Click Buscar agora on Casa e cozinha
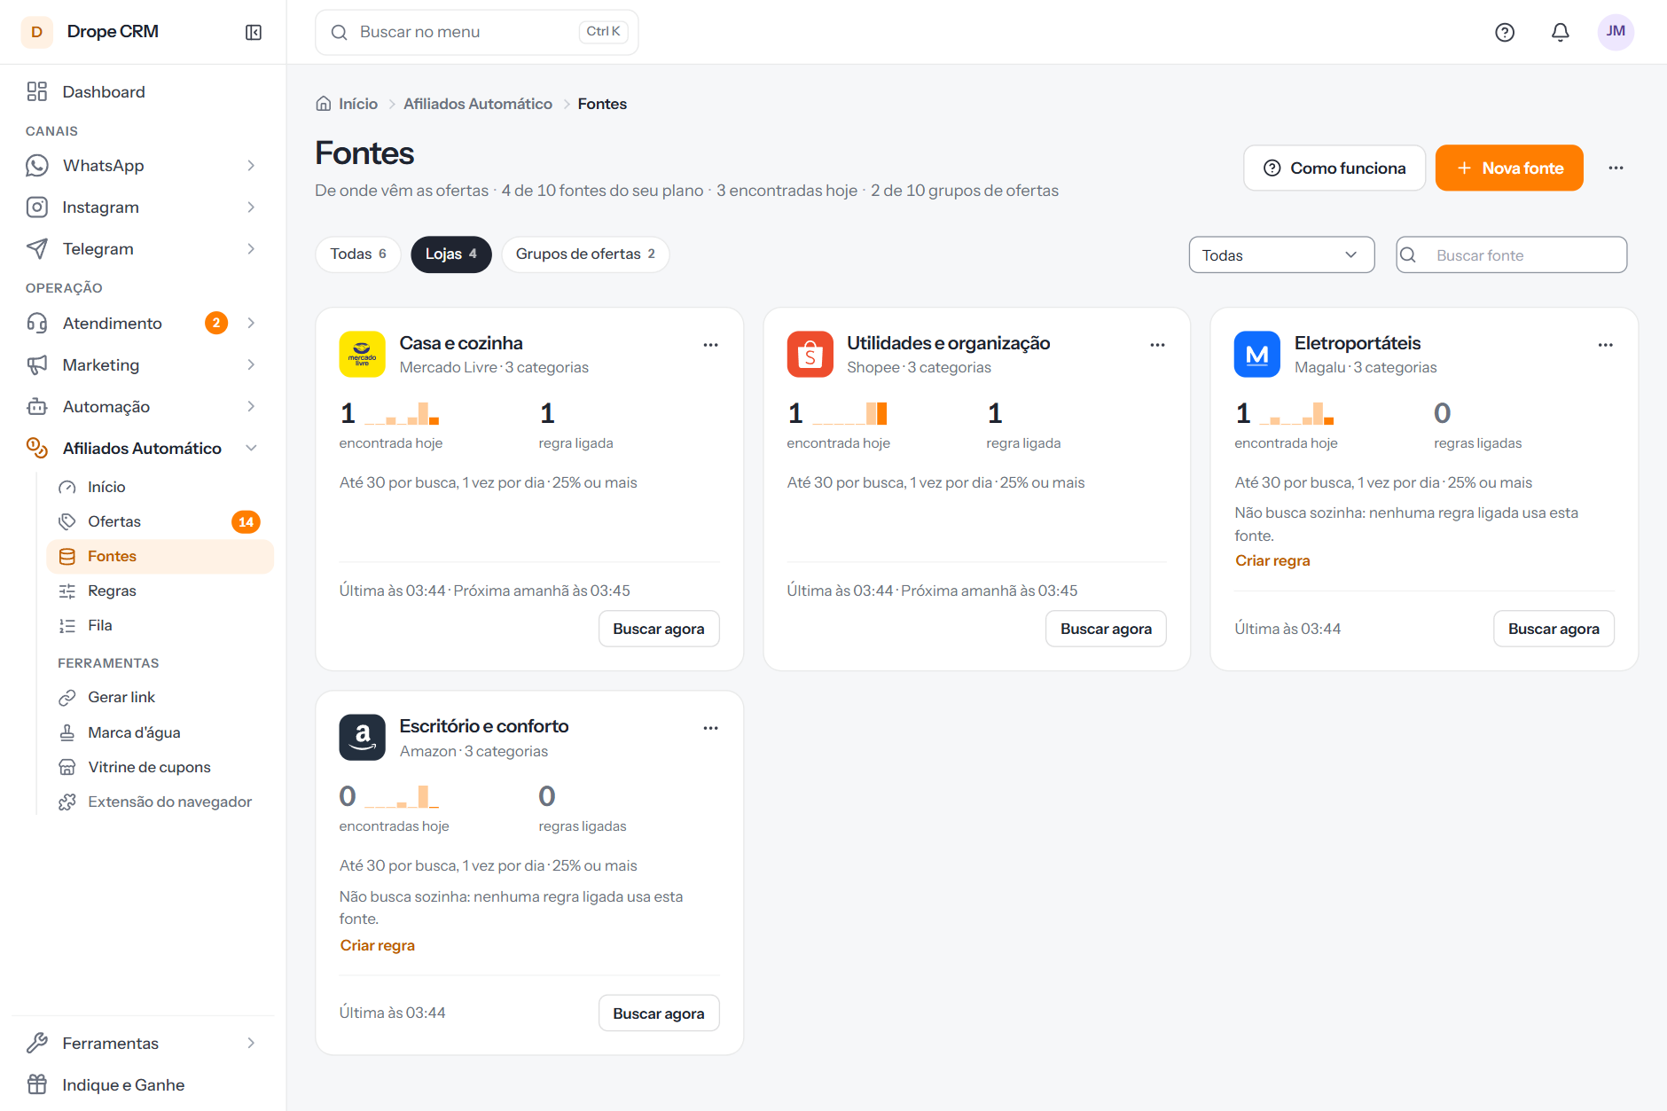Image resolution: width=1667 pixels, height=1111 pixels. pyautogui.click(x=659, y=629)
